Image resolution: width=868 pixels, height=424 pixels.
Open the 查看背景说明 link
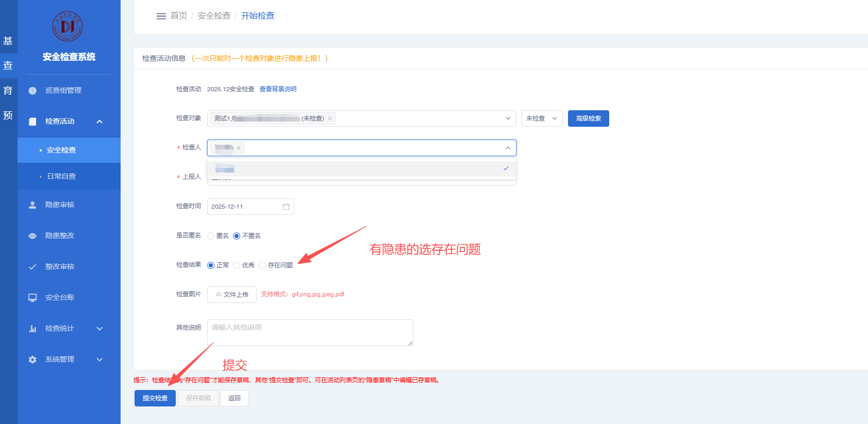[278, 89]
